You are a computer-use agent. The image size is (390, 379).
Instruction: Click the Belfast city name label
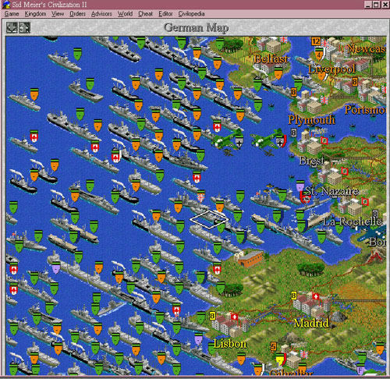pyautogui.click(x=271, y=59)
